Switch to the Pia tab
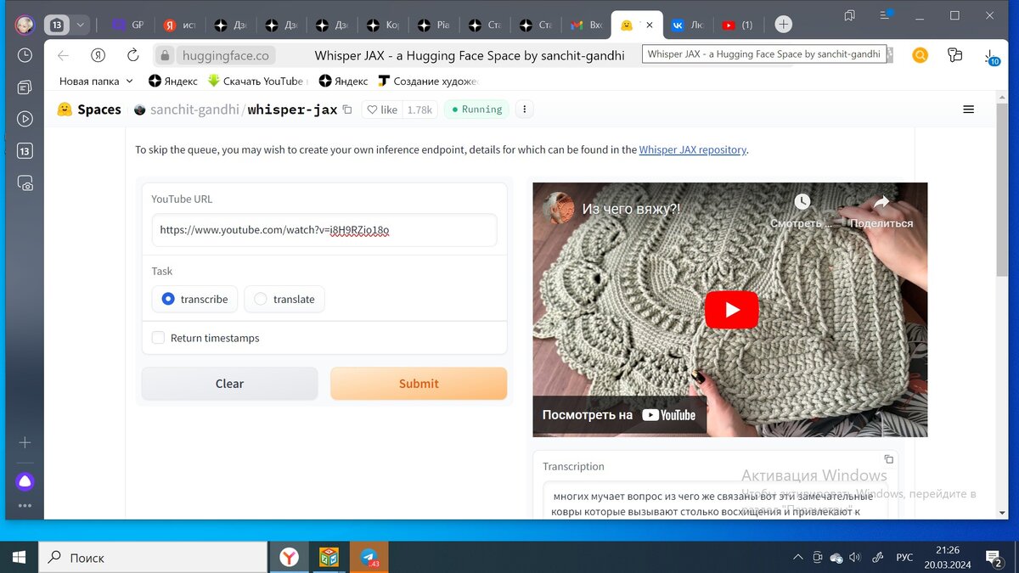This screenshot has height=573, width=1019. (434, 25)
